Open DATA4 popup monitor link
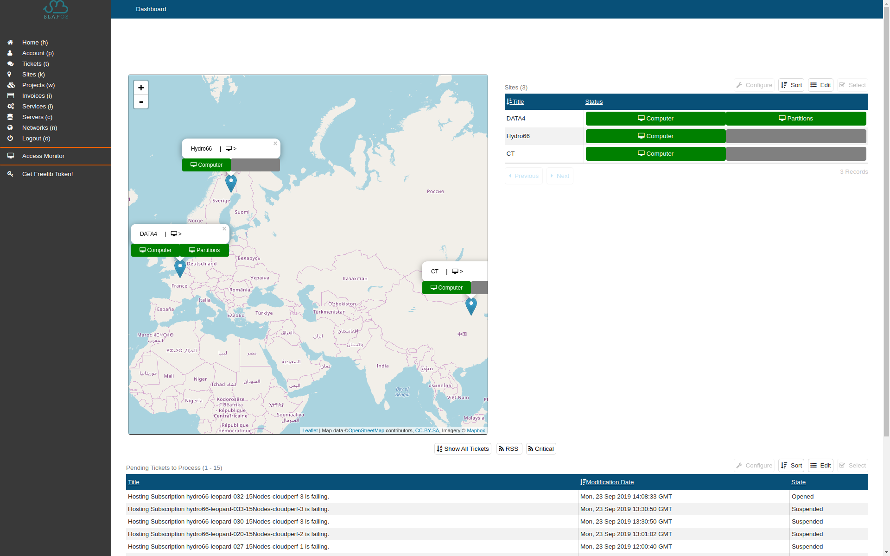Viewport: 890px width, 556px height. coord(176,234)
